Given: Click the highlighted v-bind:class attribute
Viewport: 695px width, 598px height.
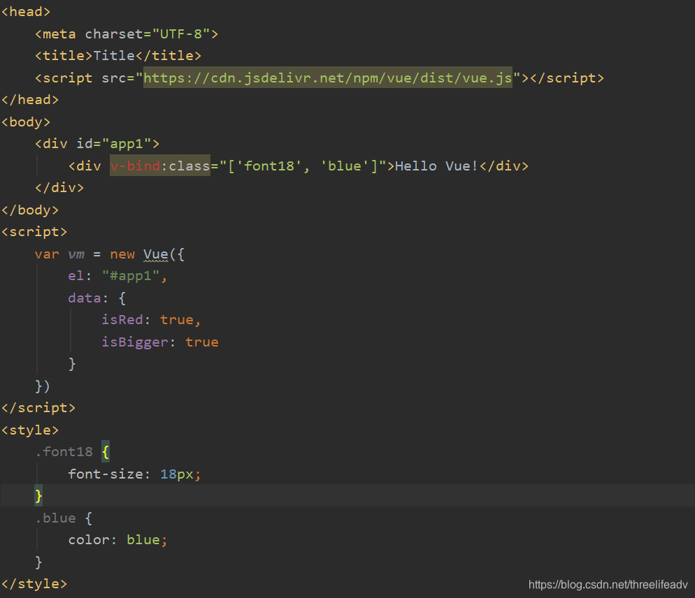Looking at the screenshot, I should coord(160,166).
